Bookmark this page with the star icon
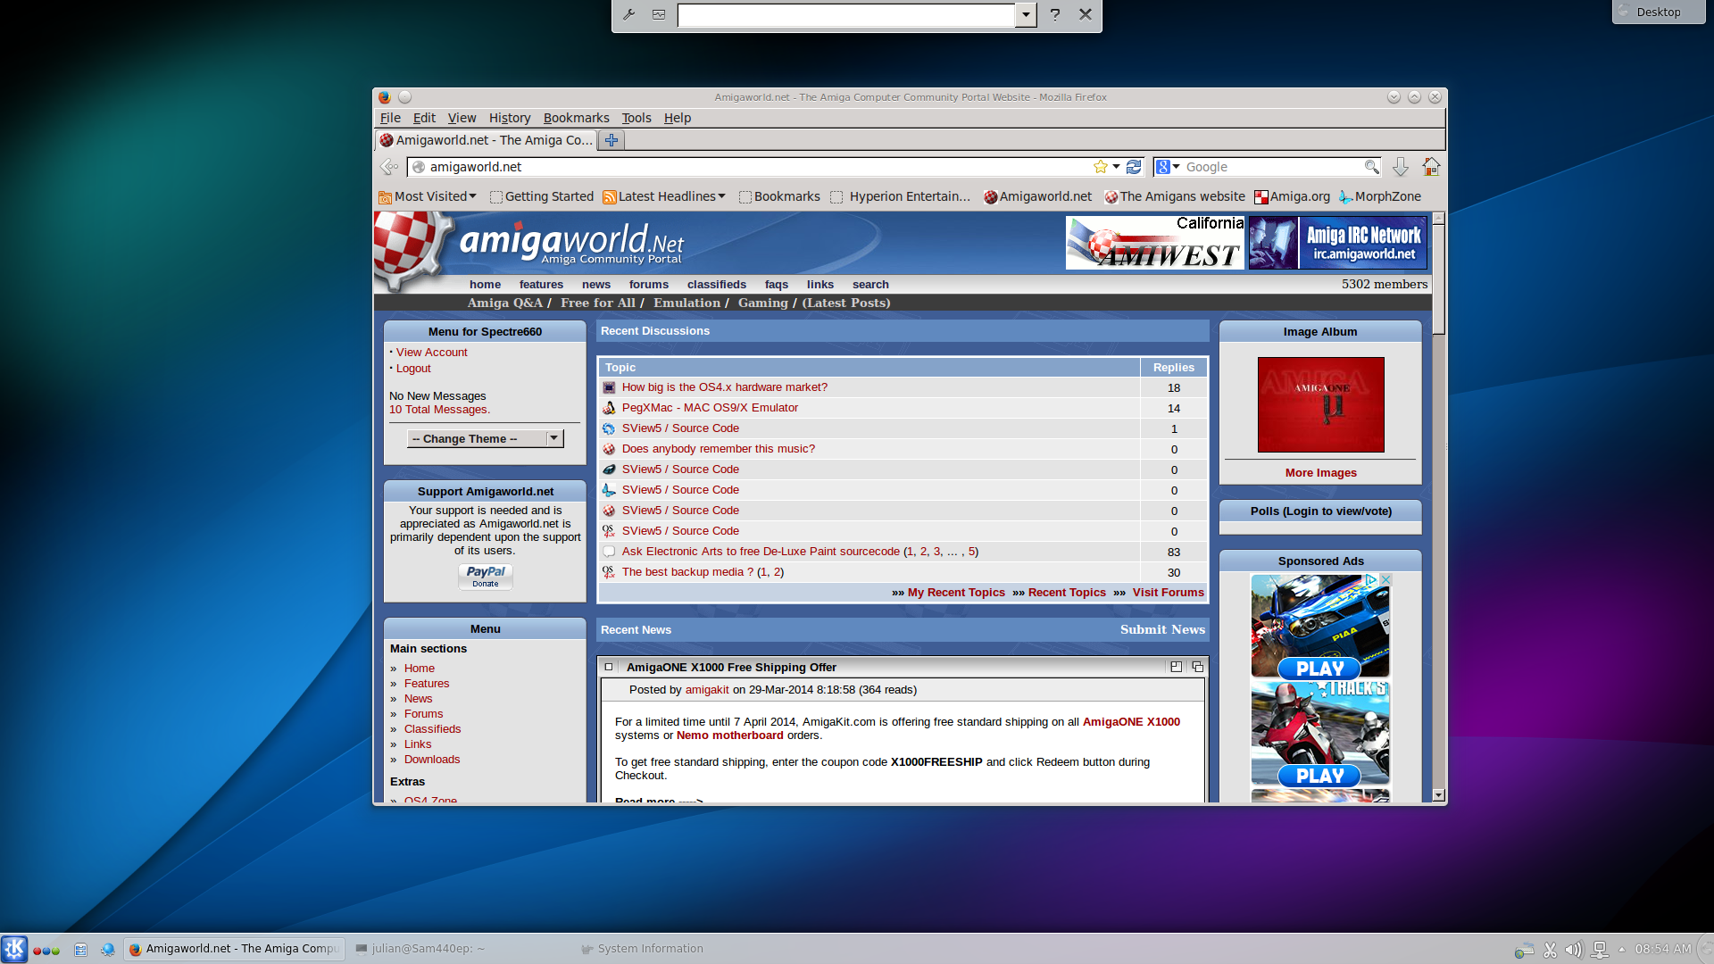 coord(1100,167)
